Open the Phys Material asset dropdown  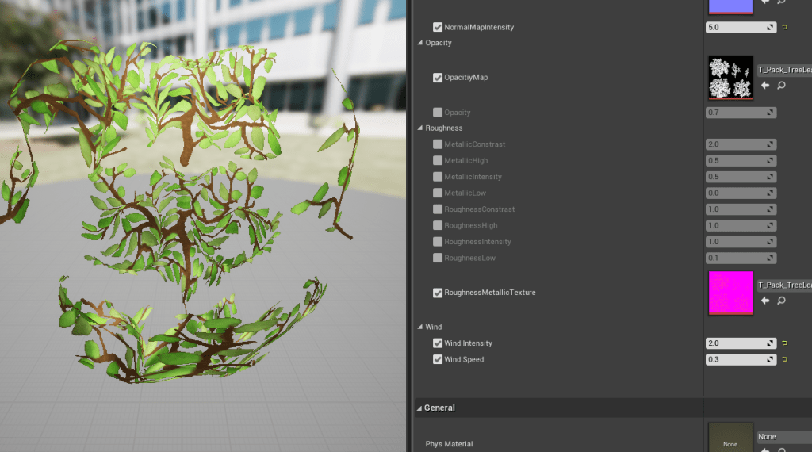tap(783, 436)
